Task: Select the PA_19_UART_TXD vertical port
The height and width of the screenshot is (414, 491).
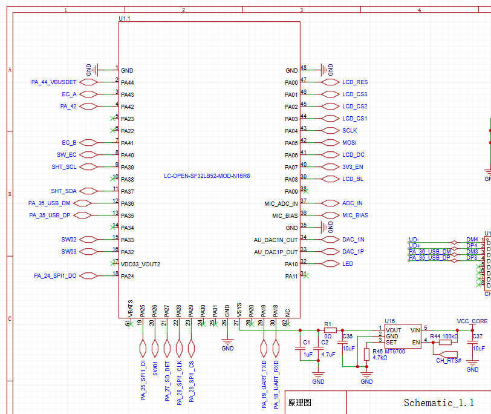Action: point(264,348)
